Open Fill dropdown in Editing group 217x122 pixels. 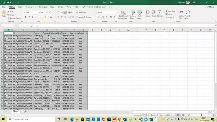[169, 14]
